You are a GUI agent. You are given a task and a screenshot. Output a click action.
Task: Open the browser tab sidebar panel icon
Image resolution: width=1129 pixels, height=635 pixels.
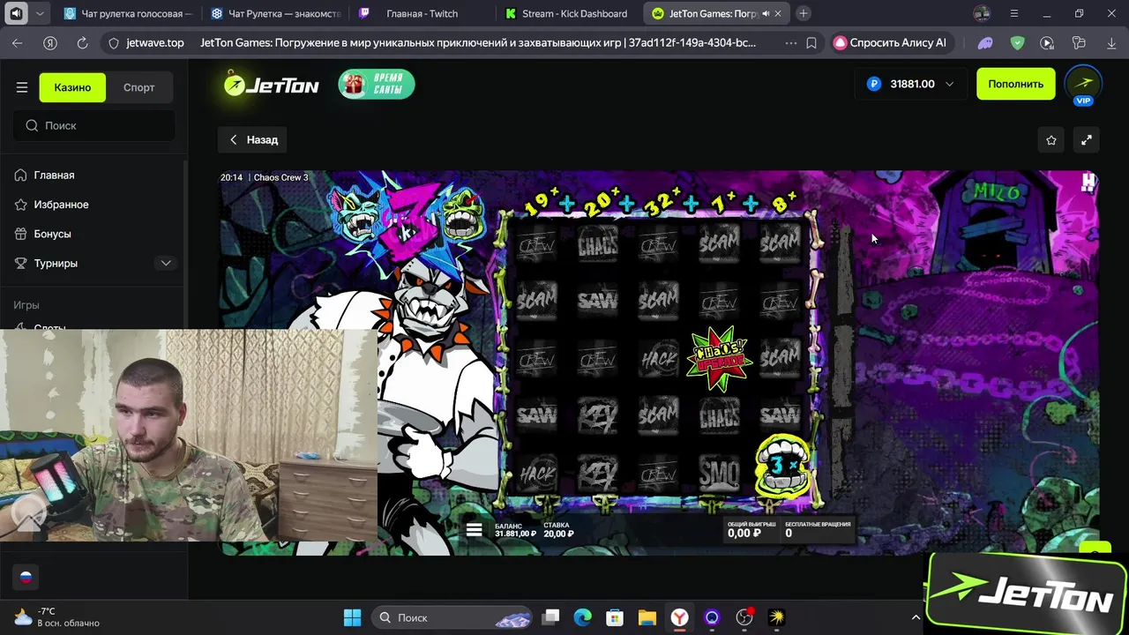[16, 13]
